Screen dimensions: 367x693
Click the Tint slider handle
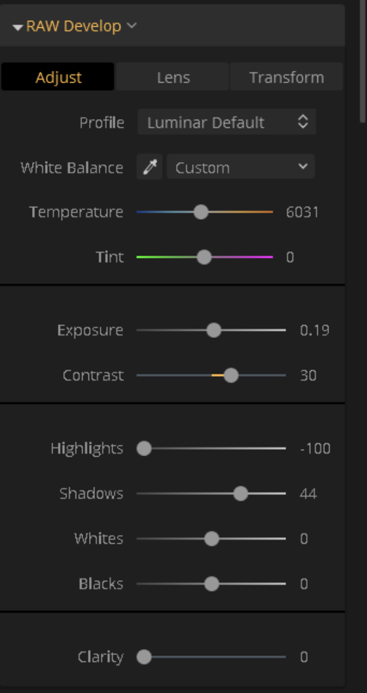click(x=204, y=257)
